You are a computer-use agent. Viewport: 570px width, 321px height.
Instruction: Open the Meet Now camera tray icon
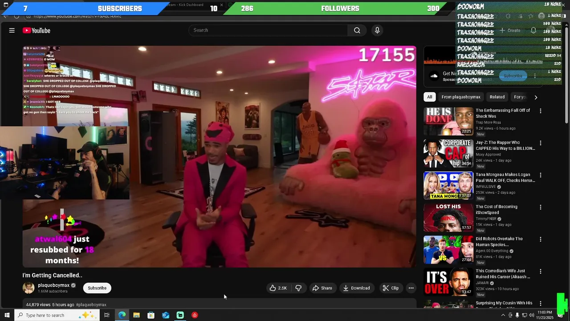(x=510, y=315)
